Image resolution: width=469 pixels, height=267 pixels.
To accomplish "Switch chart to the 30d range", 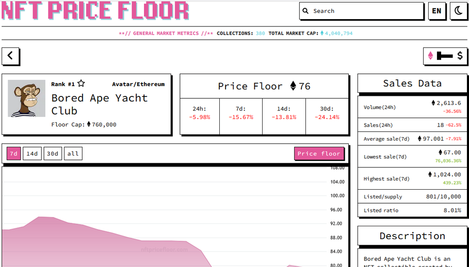I will pyautogui.click(x=53, y=154).
